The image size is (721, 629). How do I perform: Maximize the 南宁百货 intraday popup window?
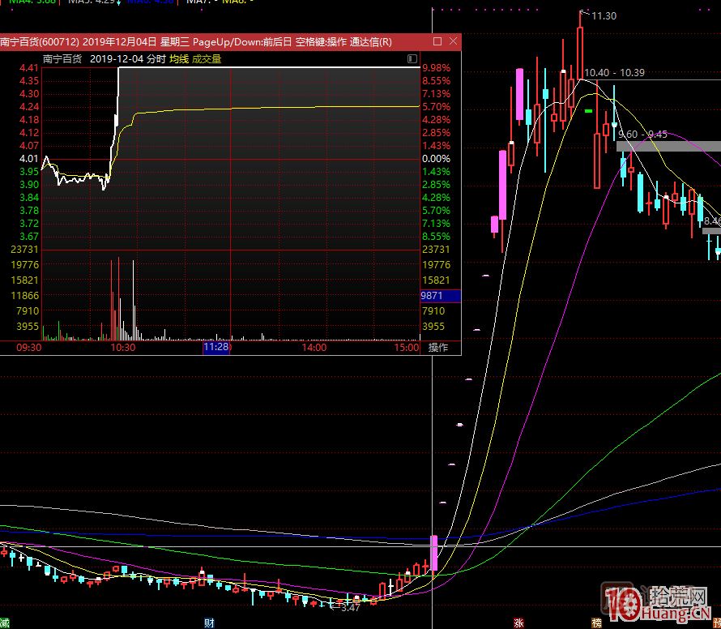tap(437, 41)
